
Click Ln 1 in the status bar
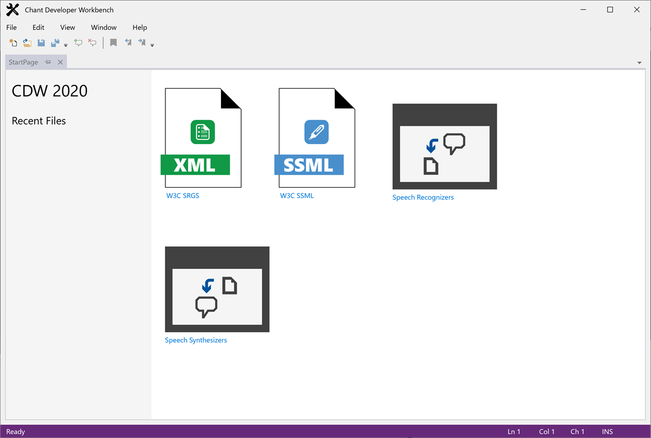pos(513,431)
